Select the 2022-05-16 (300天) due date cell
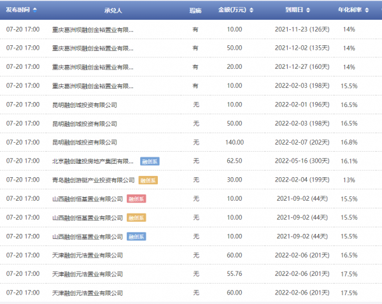Image resolution: width=382 pixels, height=304 pixels. 302,161
